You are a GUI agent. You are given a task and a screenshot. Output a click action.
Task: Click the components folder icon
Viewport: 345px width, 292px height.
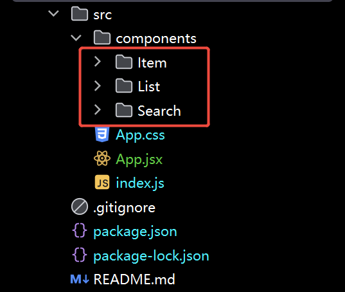[102, 38]
